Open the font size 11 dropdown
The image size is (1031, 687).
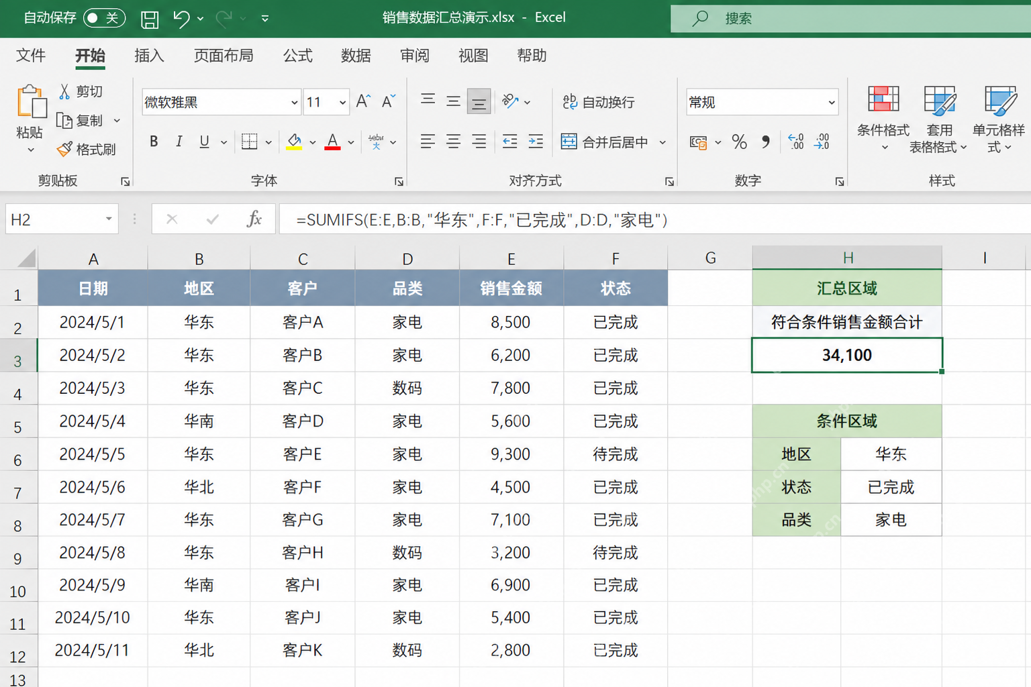click(342, 103)
